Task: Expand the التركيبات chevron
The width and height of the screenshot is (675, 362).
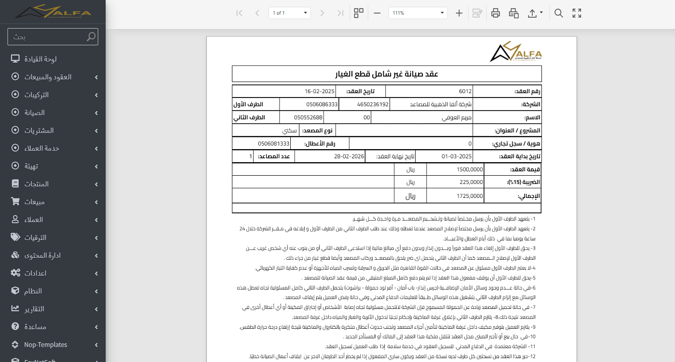Action: coord(96,95)
